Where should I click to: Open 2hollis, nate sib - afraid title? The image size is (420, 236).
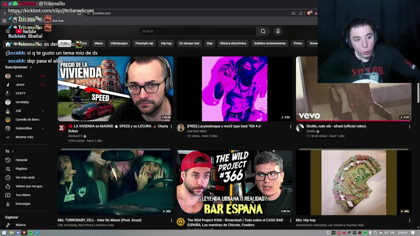coord(336,126)
